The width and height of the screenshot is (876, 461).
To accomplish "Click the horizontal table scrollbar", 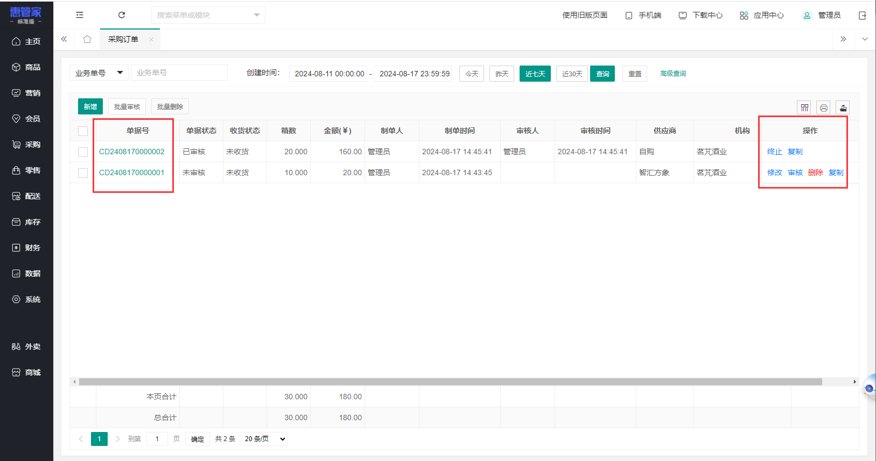I will [x=451, y=381].
